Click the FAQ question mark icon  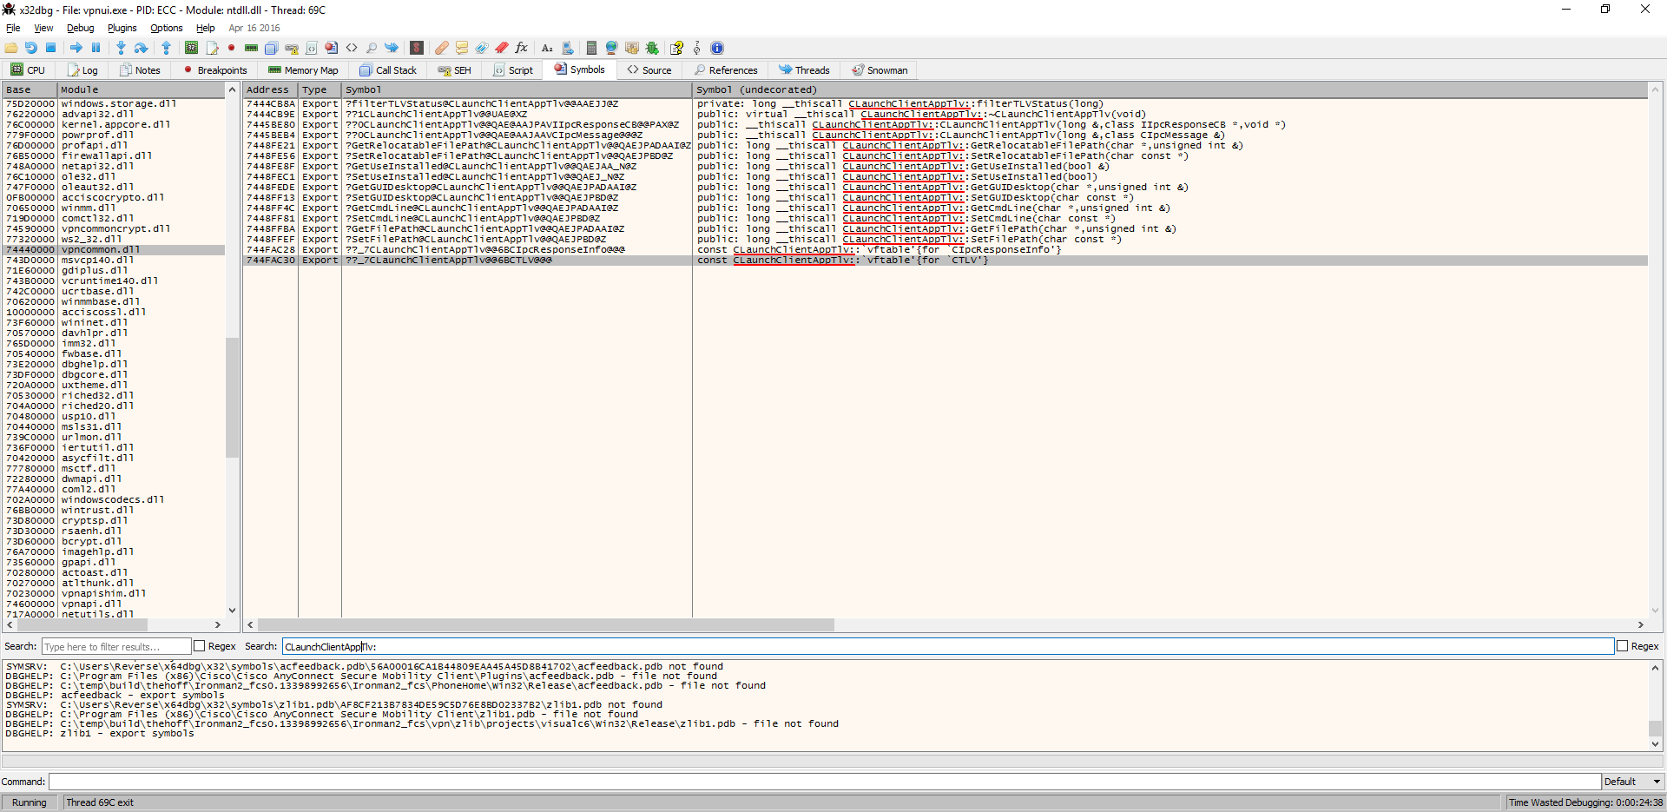[676, 48]
